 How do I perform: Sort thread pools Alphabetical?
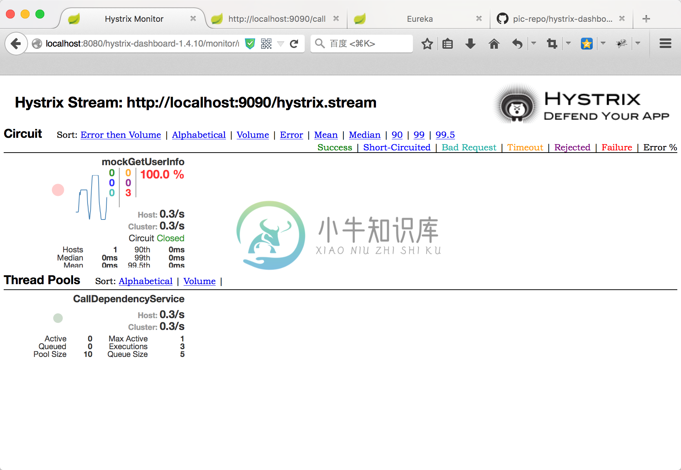coord(146,281)
